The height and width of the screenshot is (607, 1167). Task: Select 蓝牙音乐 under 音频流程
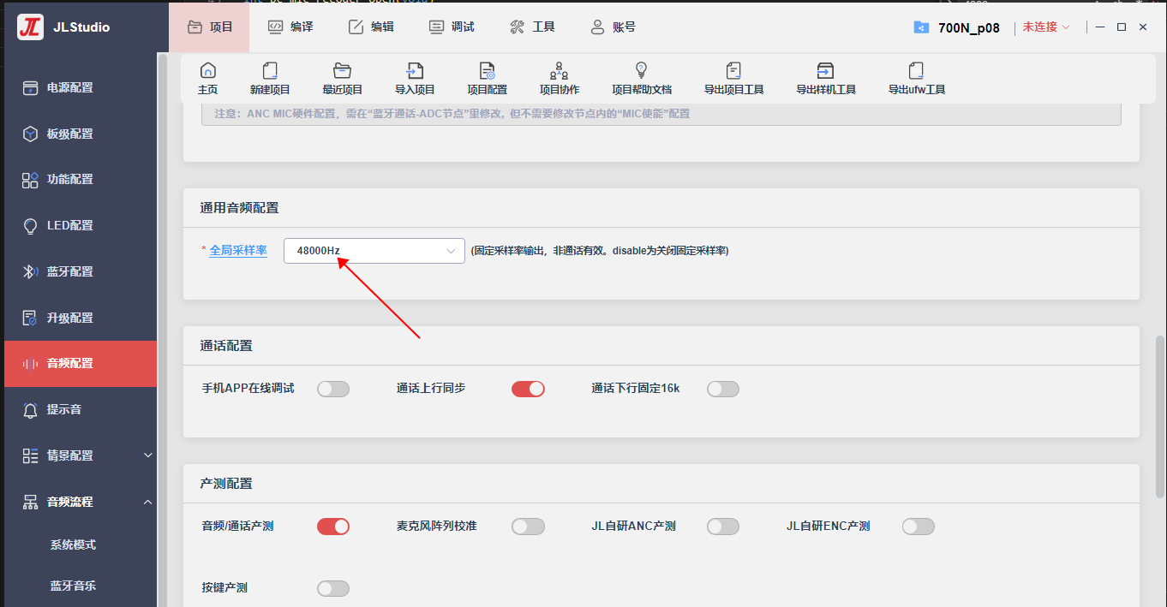click(x=73, y=586)
